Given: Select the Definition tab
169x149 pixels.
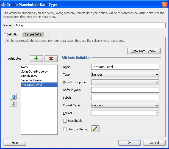Looking at the screenshot, I should pyautogui.click(x=13, y=34).
